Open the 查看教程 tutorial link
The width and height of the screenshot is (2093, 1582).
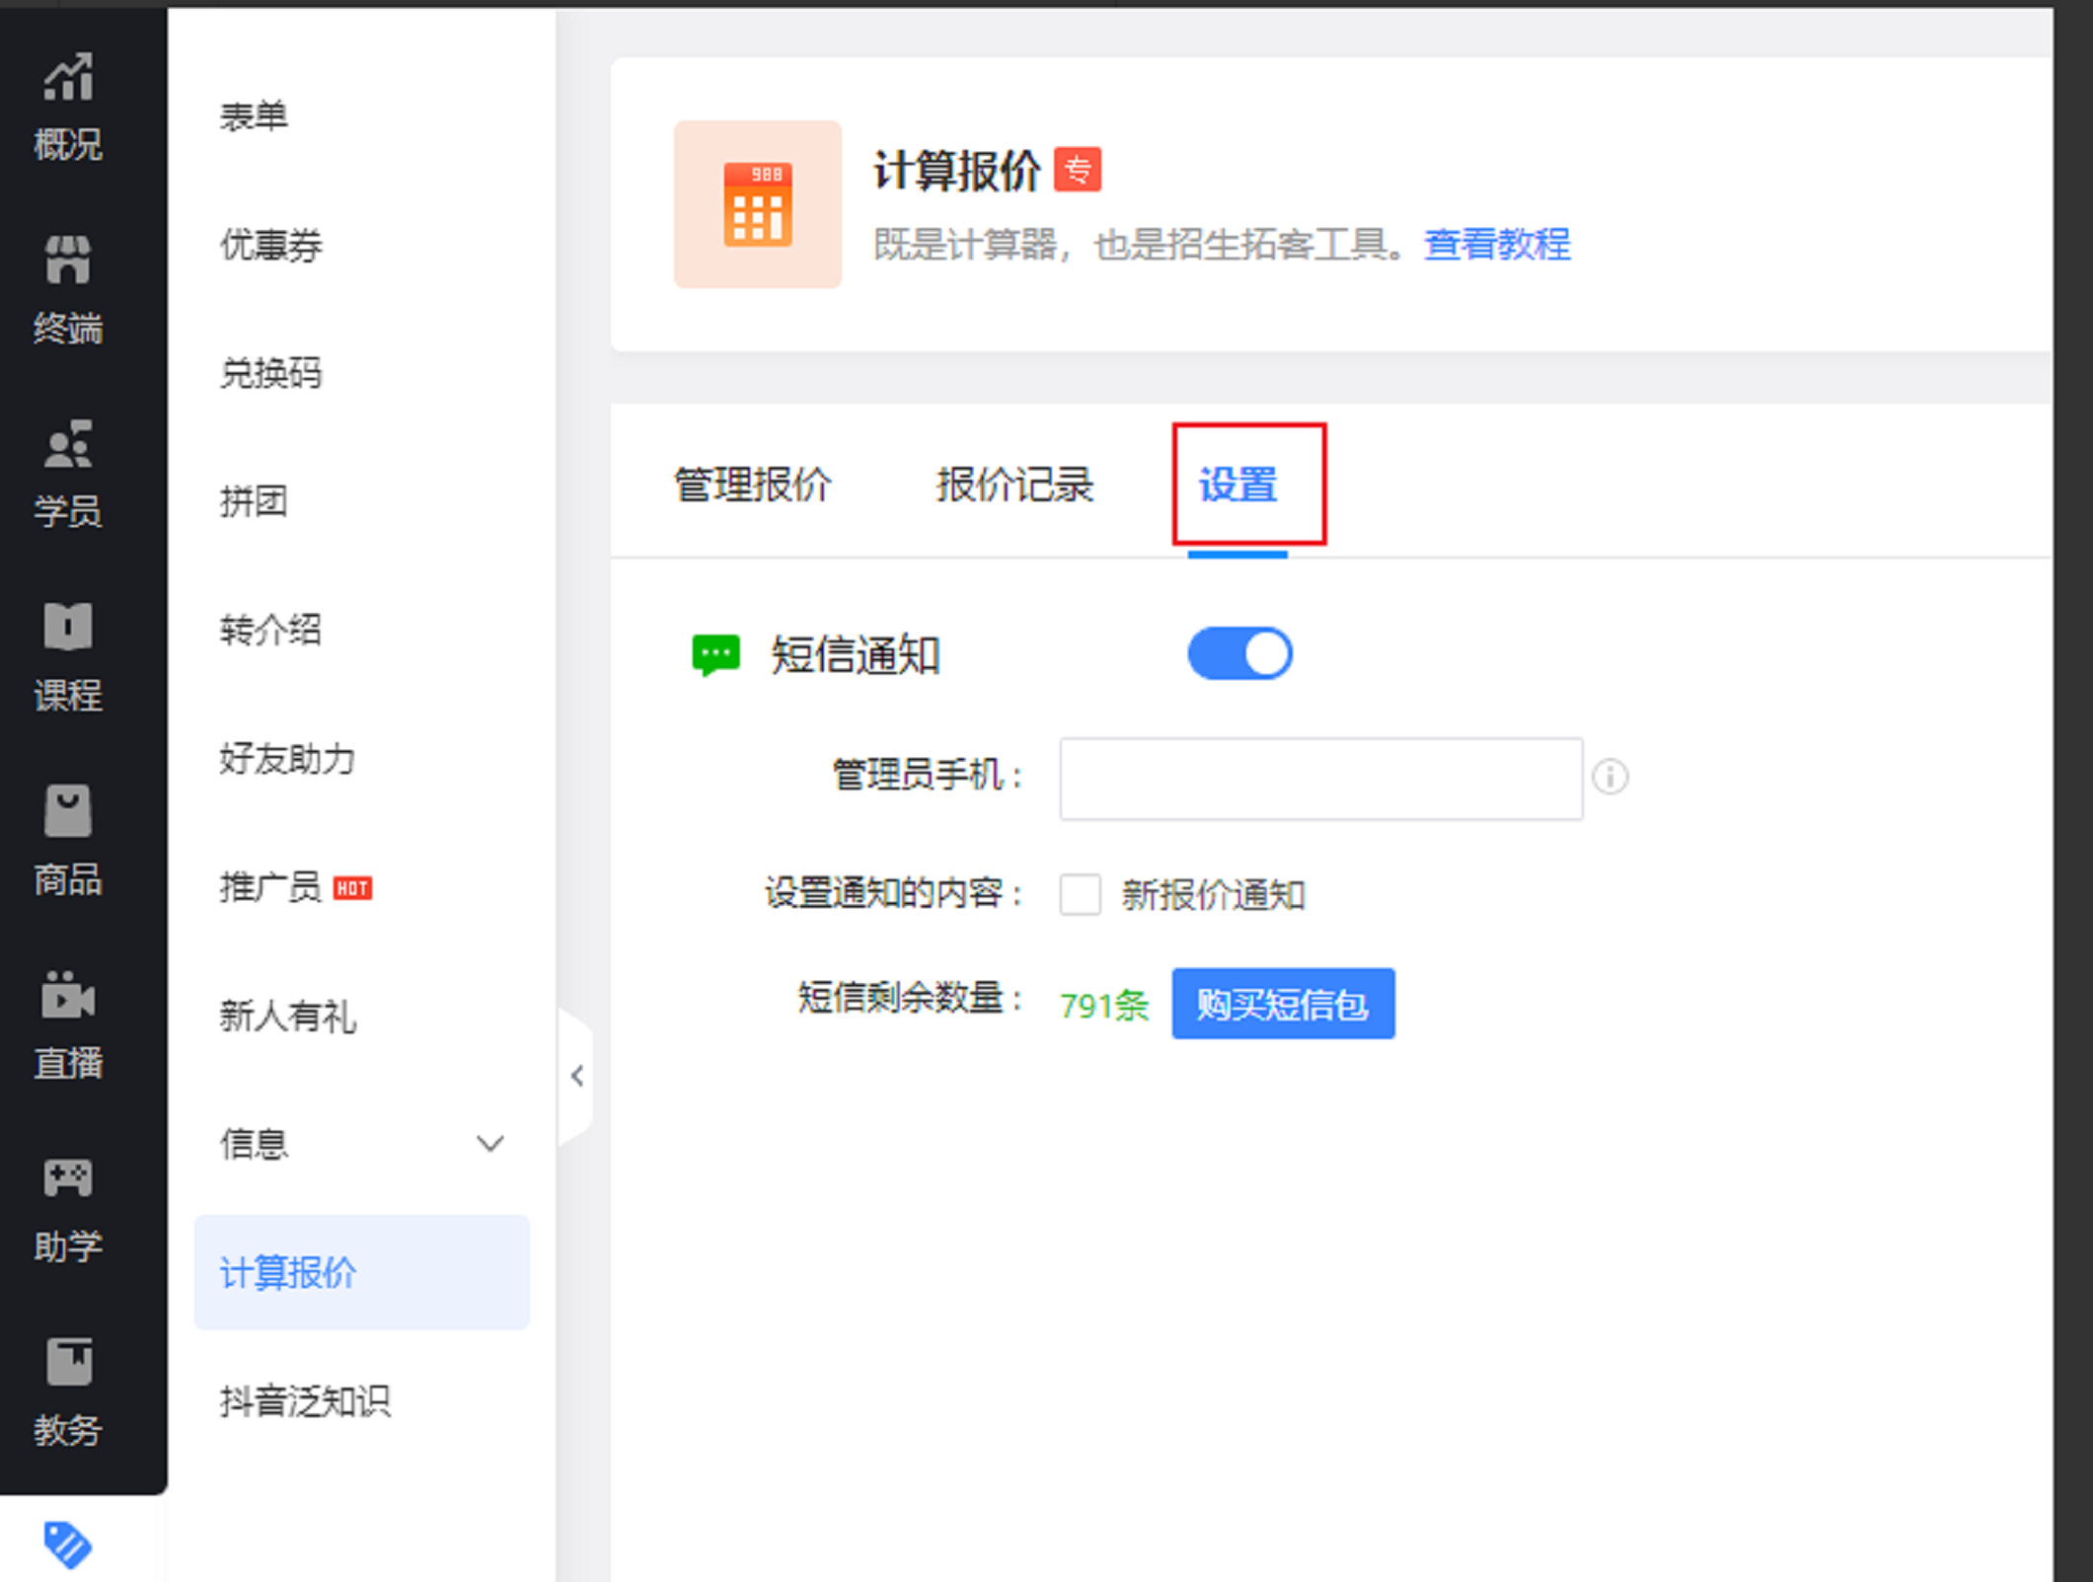pos(1496,244)
